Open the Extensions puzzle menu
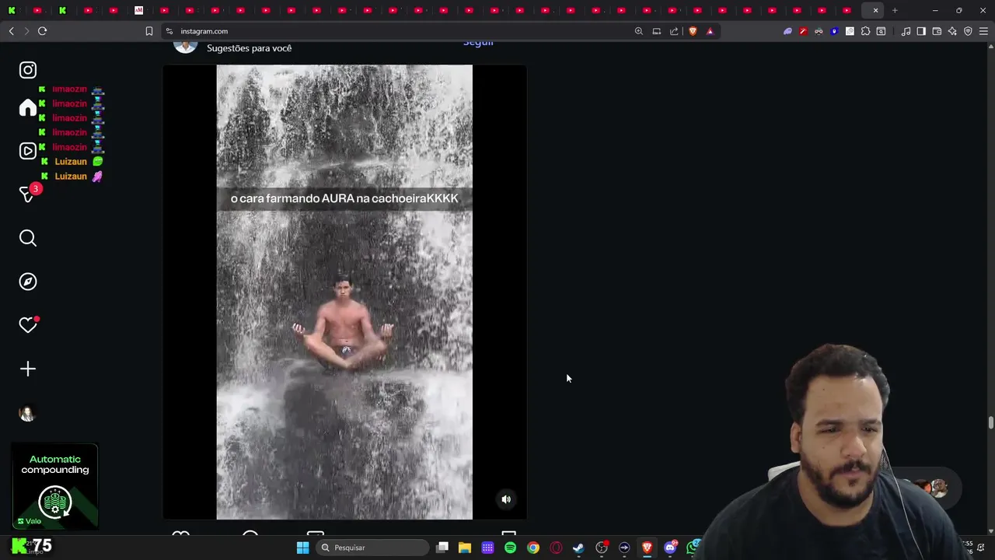Screen dimensions: 995x560 tap(865, 31)
